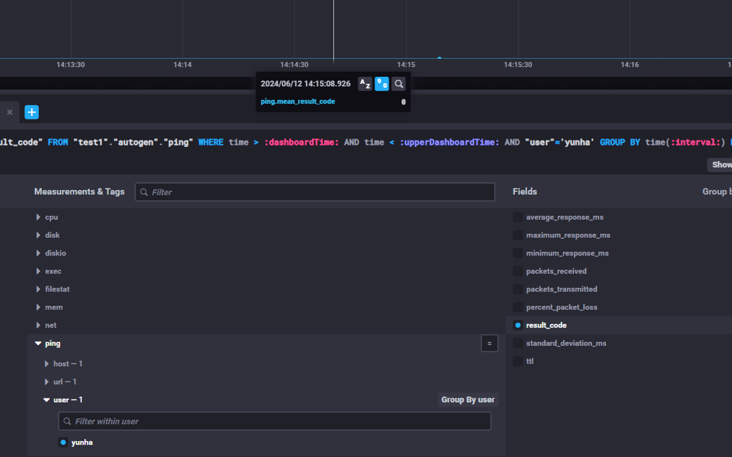Click the Group By user button
This screenshot has height=457, width=732.
pyautogui.click(x=468, y=400)
